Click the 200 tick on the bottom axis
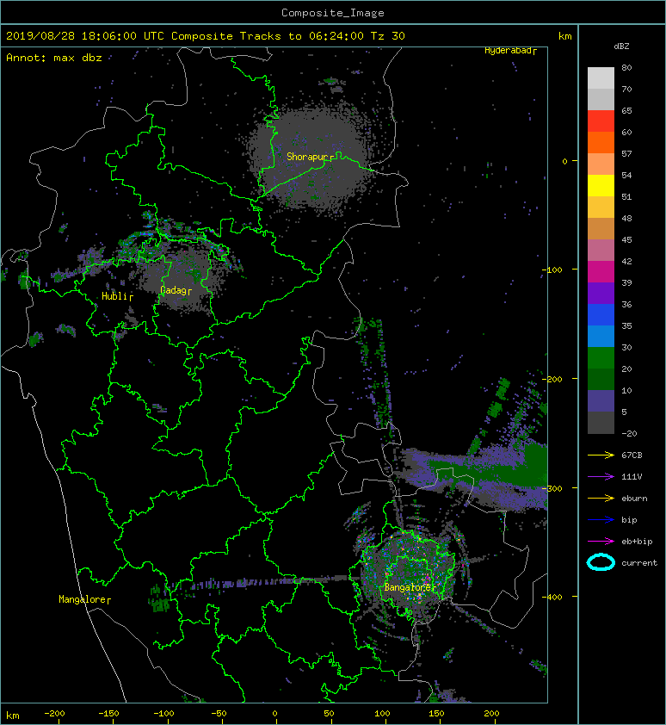666x725 pixels. (x=491, y=714)
